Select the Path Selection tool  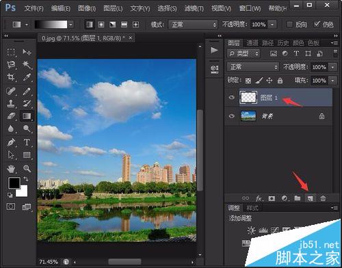[11, 155]
